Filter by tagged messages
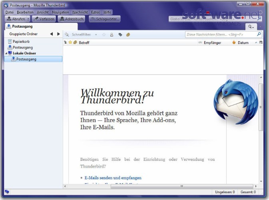Image resolution: width=269 pixels, height=200 pixels. coord(120,35)
